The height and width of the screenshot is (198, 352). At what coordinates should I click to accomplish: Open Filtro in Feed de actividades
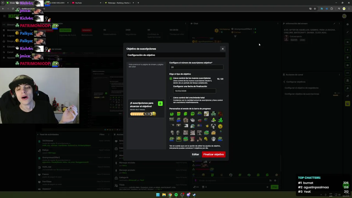(x=102, y=134)
